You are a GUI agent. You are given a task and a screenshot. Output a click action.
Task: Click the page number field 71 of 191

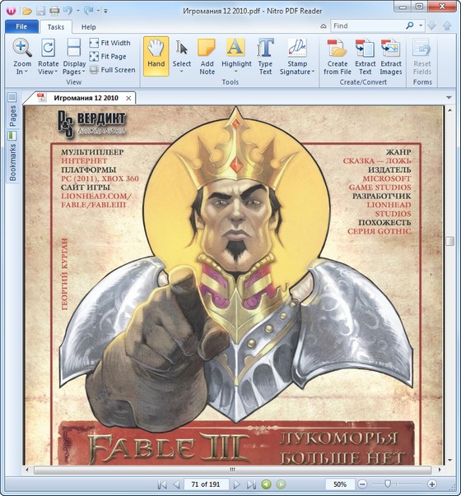point(206,484)
